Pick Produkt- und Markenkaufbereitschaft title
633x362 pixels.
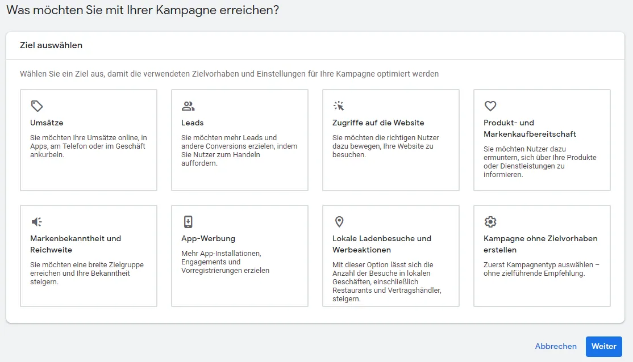(x=530, y=128)
